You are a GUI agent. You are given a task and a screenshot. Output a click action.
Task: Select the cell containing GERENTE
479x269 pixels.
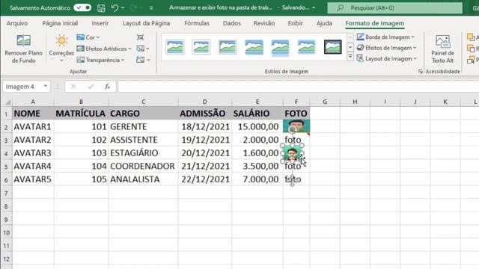click(143, 126)
